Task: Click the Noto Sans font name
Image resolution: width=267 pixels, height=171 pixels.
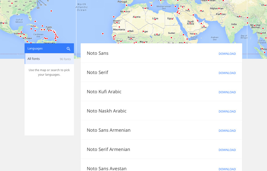Action: [x=97, y=53]
